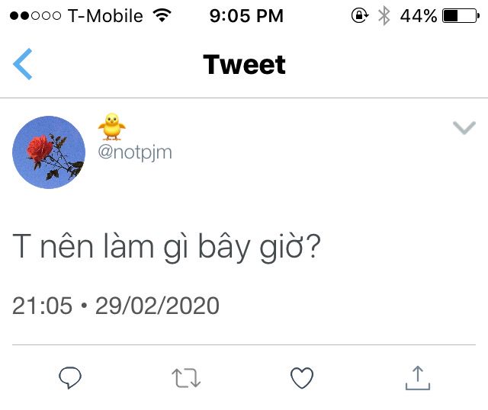Image resolution: width=488 pixels, height=410 pixels.
Task: Tap the 9:05 PM status bar clock
Action: [x=246, y=16]
